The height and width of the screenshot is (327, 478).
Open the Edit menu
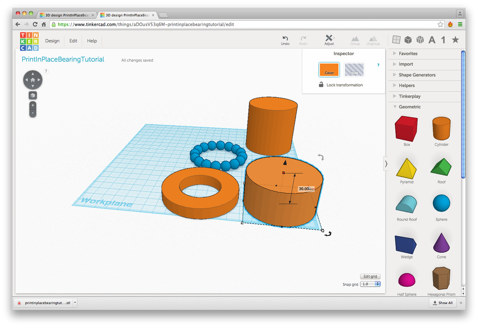[x=73, y=41]
